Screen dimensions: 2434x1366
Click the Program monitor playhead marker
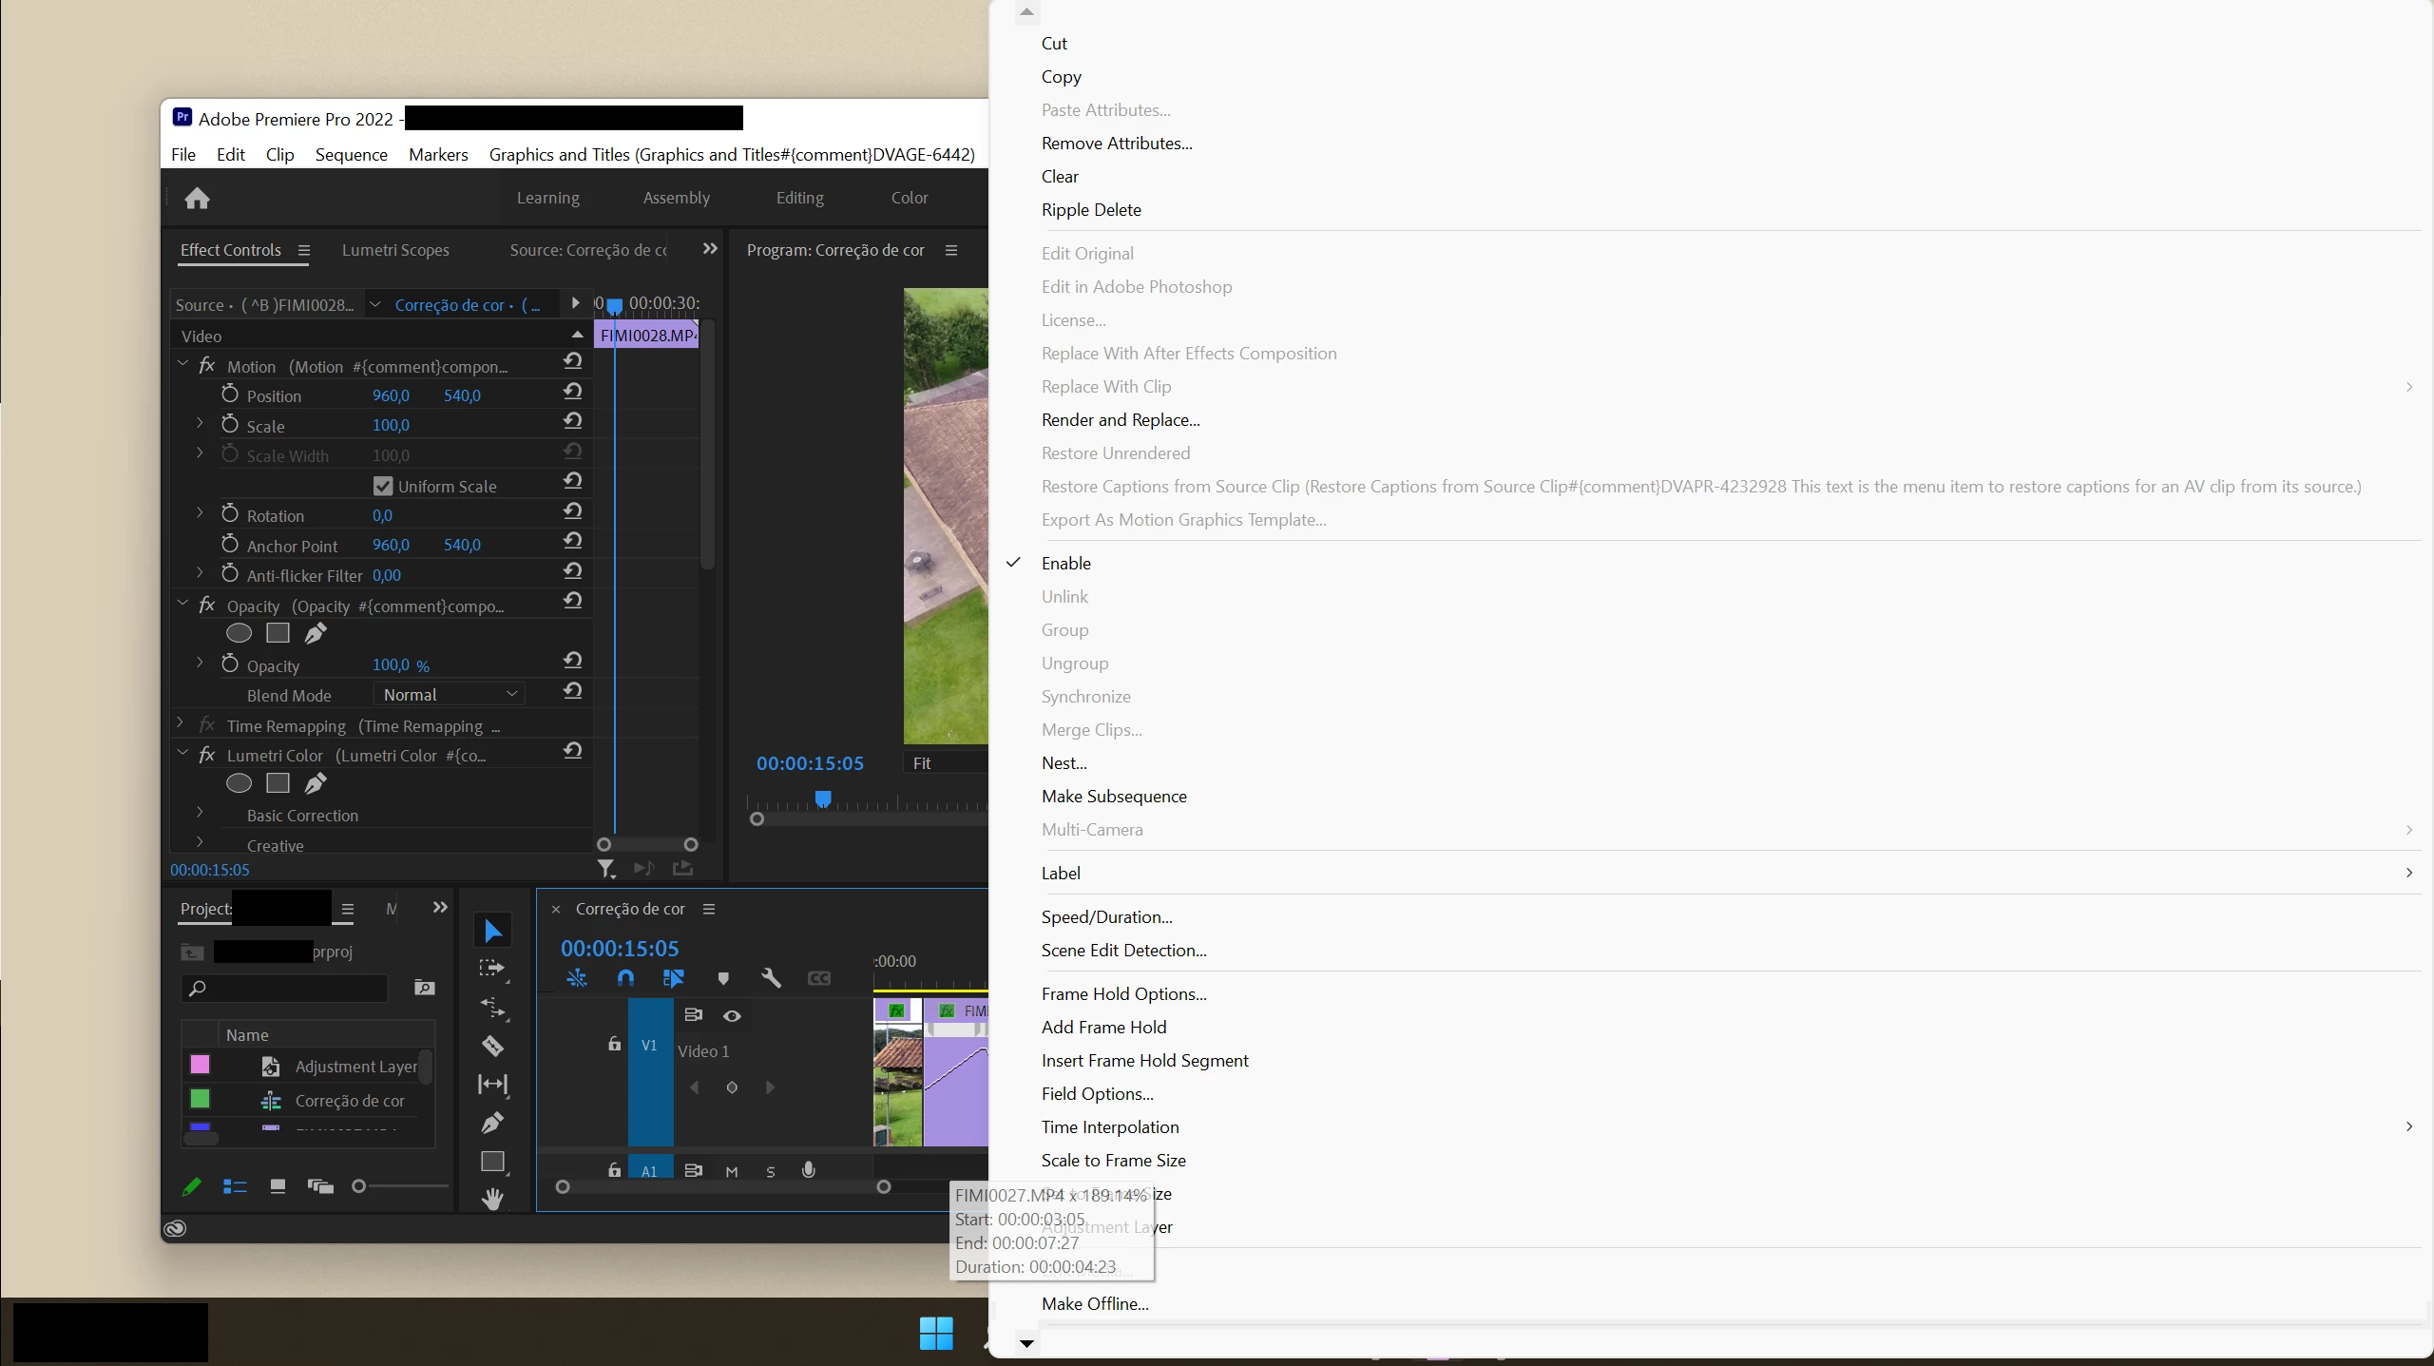[823, 798]
